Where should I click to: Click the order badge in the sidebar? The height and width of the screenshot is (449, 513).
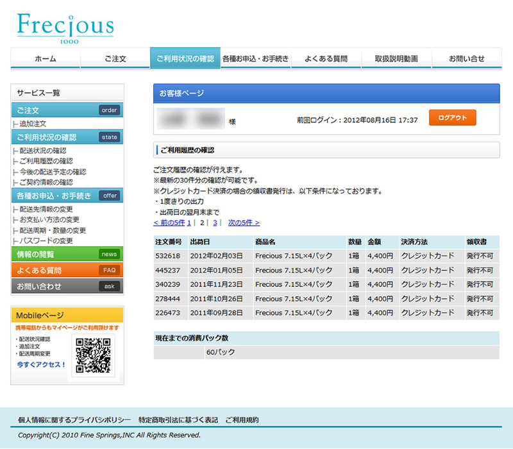point(109,110)
